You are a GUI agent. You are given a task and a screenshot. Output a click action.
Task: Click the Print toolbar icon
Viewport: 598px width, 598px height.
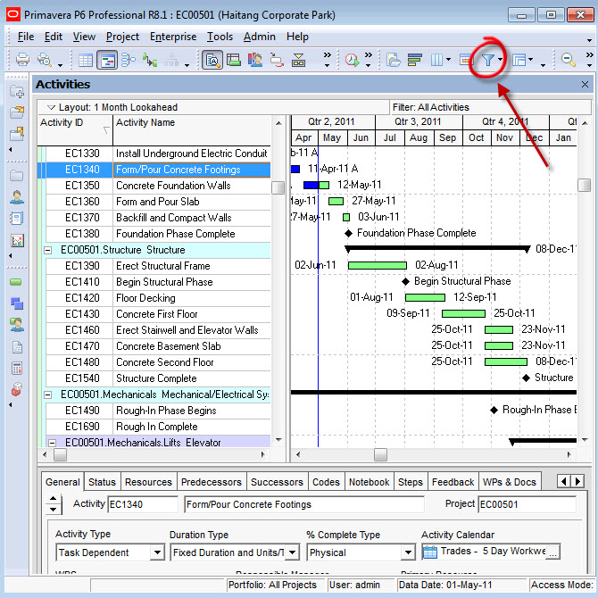22,60
